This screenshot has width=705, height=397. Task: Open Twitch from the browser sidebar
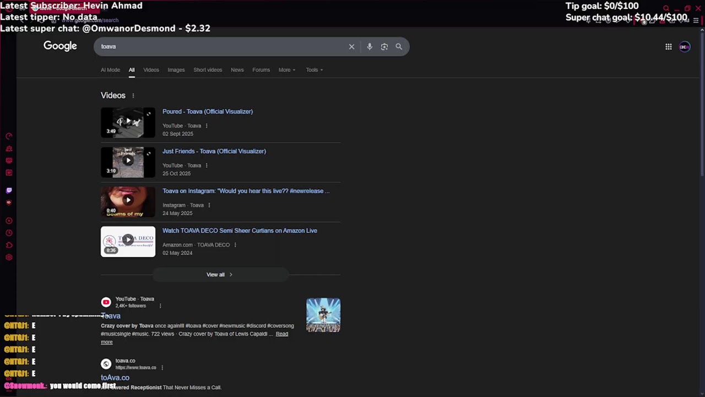9,190
